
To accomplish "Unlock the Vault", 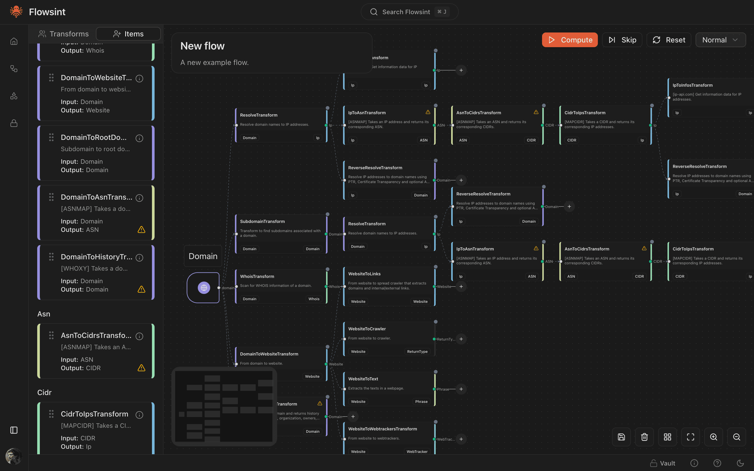I will coord(663,463).
